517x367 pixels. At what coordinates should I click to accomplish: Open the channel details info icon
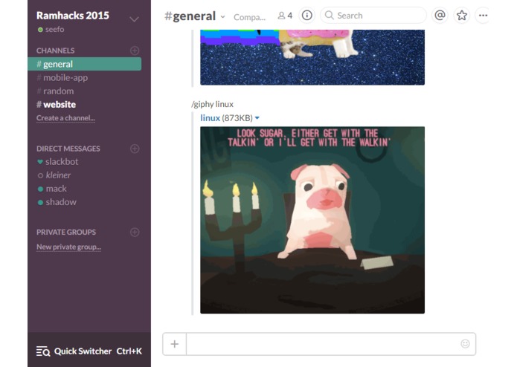coord(306,16)
